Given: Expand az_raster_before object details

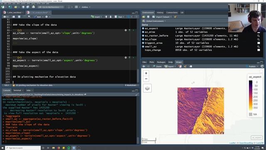Looking at the screenshot, I should [x=143, y=36].
